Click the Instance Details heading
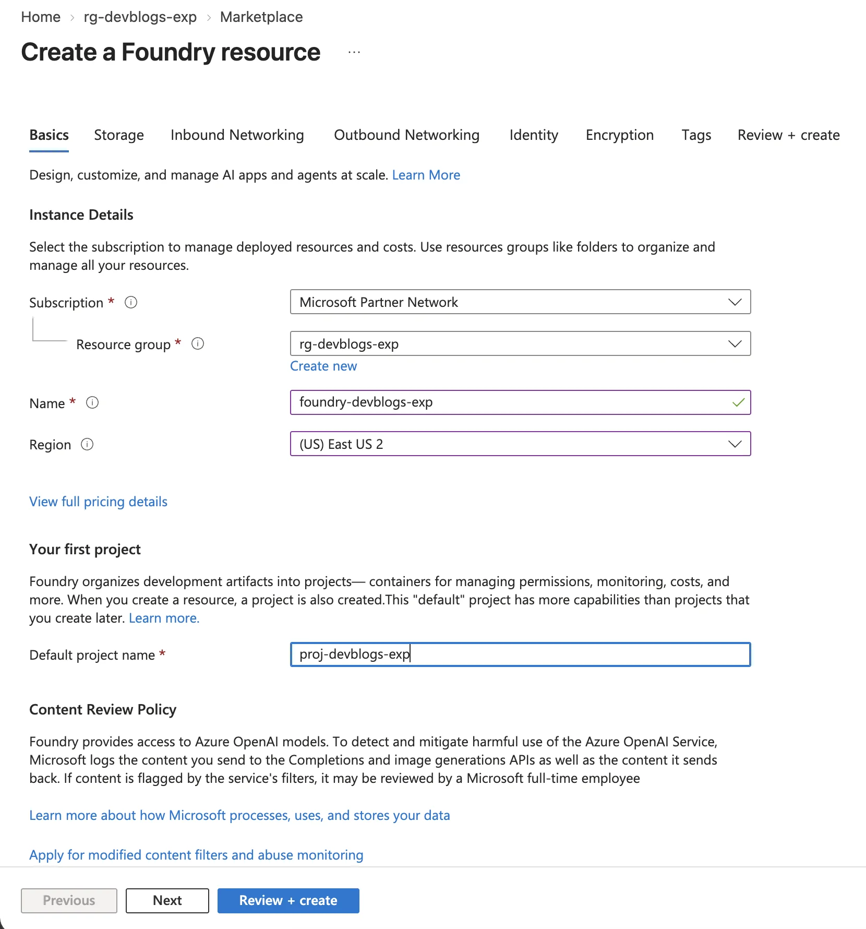The image size is (866, 929). 81,215
